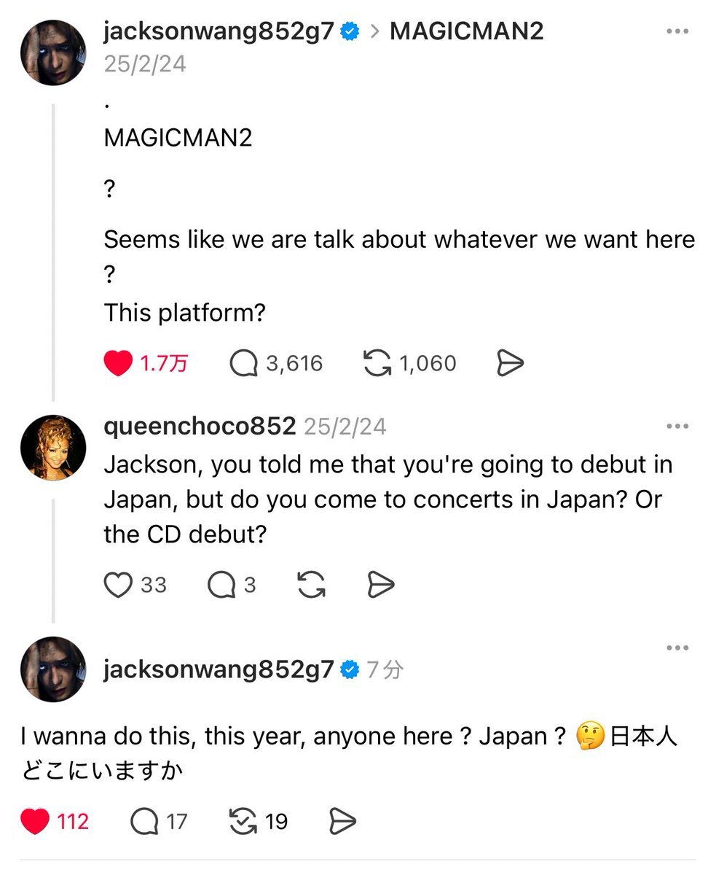Repost the MAGICMAN2 post with 1,060 reposts

coord(377,363)
